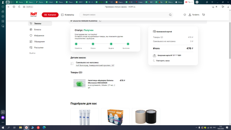Reload the page with refresh icon

[19, 7]
